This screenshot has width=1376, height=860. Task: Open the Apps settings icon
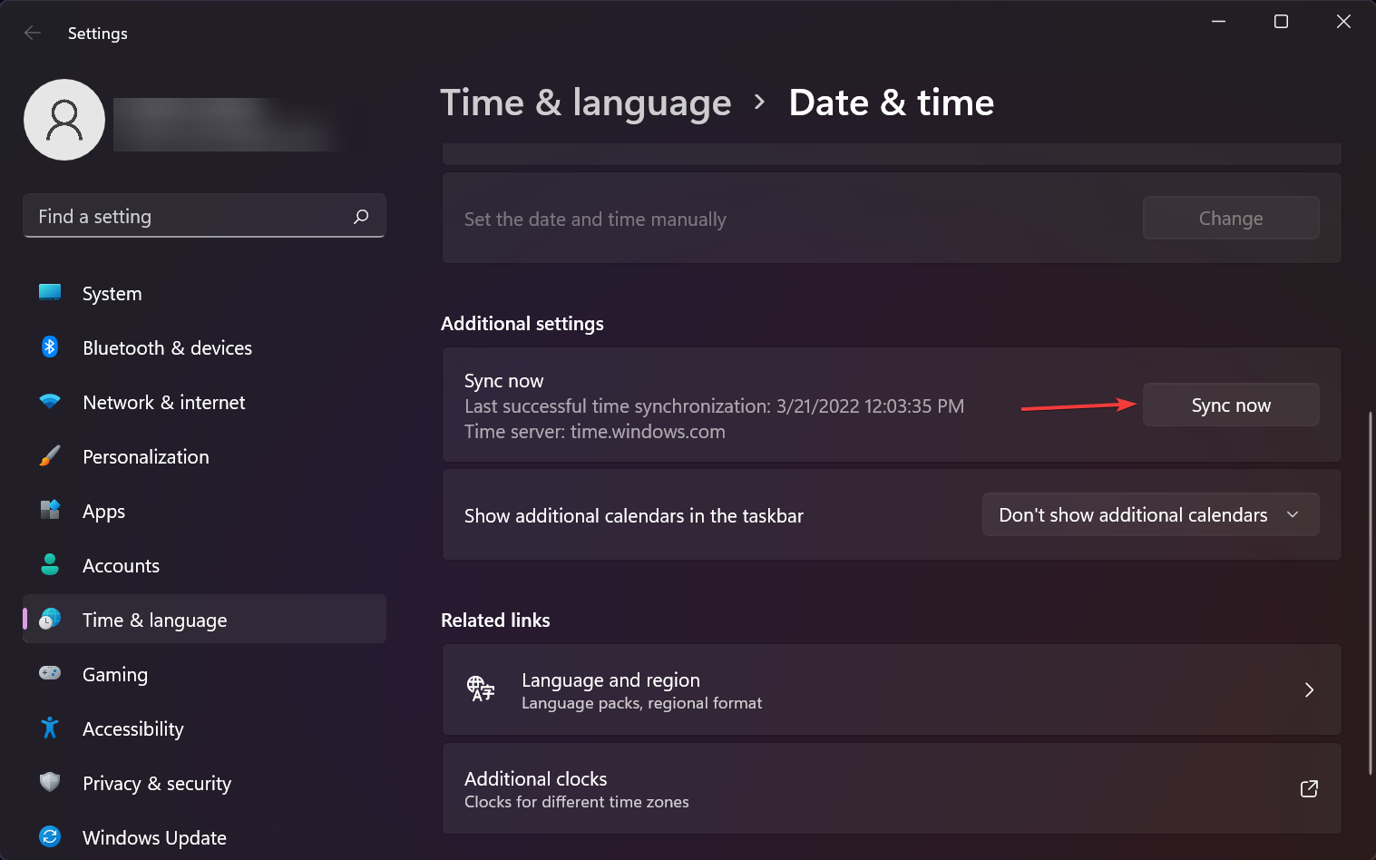point(50,511)
